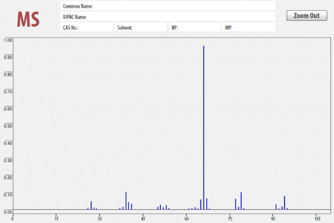This screenshot has height=223, width=334.
Task: Select the IUPAC Name field
Action: coord(168,17)
